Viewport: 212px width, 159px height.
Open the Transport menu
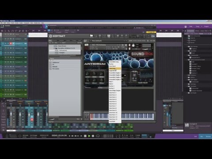[x=26, y=23]
